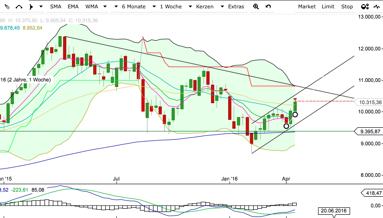Image resolution: width=383 pixels, height=218 pixels.
Task: Click the green MACD value -223,61
Action: 19,190
